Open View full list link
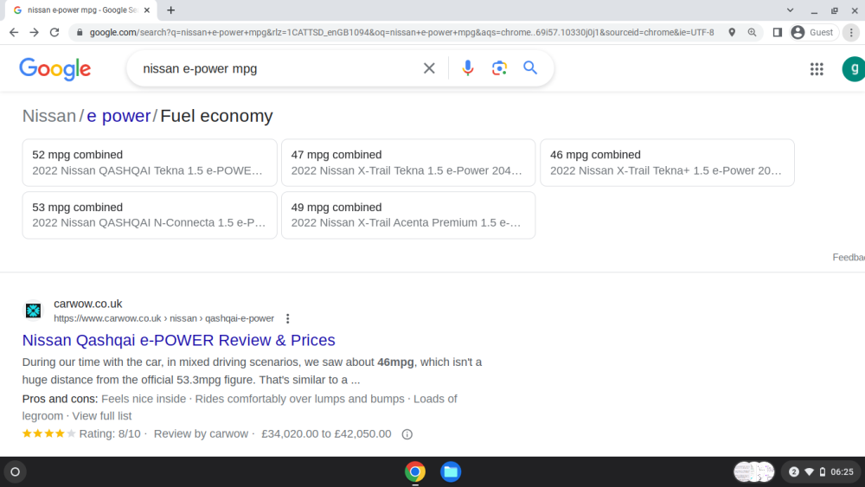This screenshot has width=865, height=487. click(102, 416)
